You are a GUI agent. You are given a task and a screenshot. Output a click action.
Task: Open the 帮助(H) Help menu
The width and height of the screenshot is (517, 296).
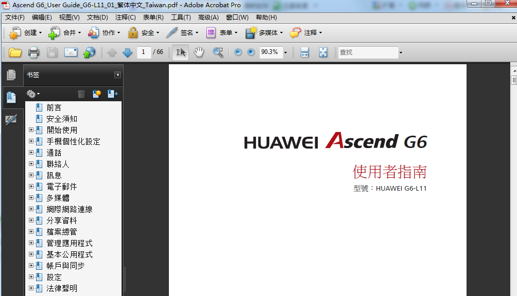click(266, 17)
